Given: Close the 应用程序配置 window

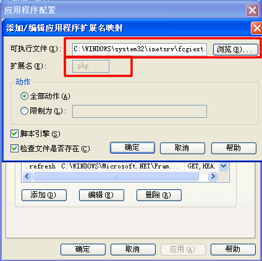Looking at the screenshot, I should click(x=252, y=10).
